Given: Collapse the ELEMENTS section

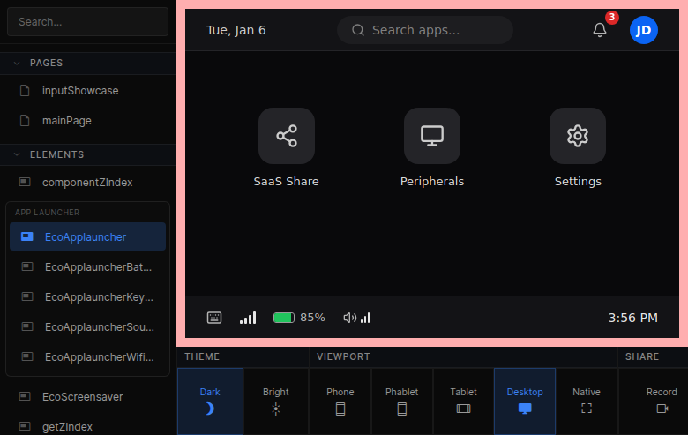Looking at the screenshot, I should [x=17, y=154].
